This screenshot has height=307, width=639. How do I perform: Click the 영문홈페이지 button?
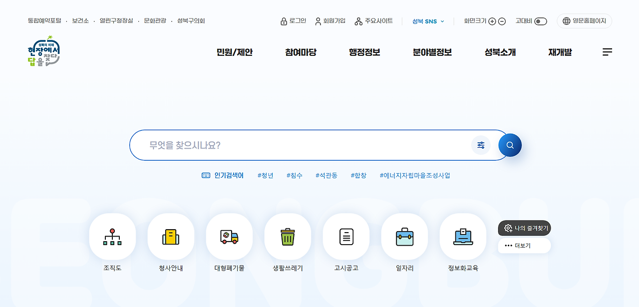(584, 21)
